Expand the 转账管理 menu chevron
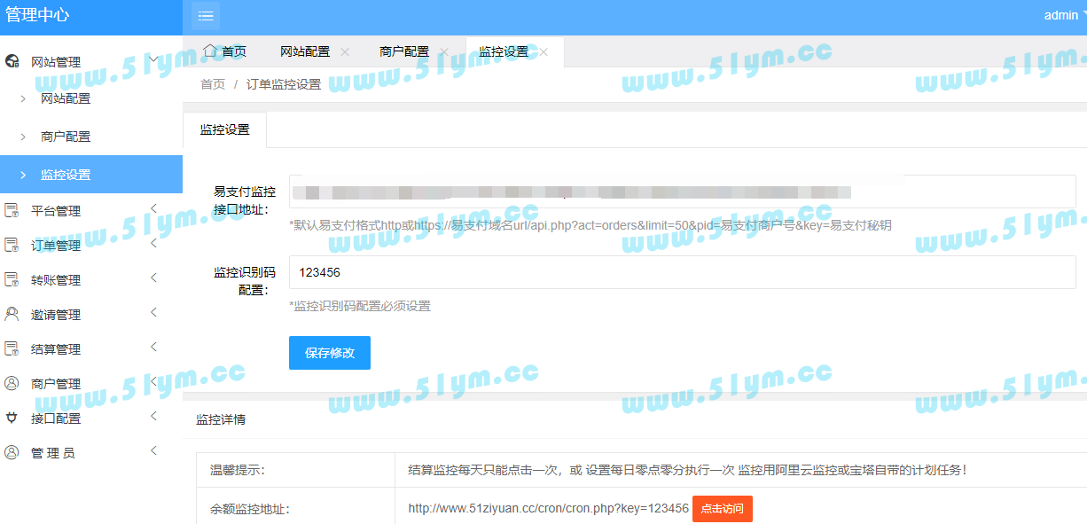The width and height of the screenshot is (1087, 524). click(x=153, y=278)
